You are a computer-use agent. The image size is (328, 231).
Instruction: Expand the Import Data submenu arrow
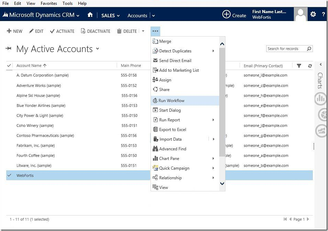tap(214, 139)
